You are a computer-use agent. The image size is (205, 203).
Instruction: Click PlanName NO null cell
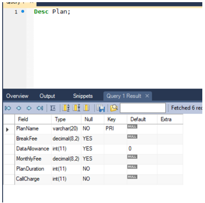pos(93,129)
